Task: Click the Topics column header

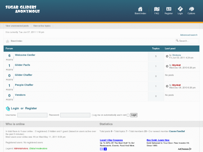Action: [156, 48]
